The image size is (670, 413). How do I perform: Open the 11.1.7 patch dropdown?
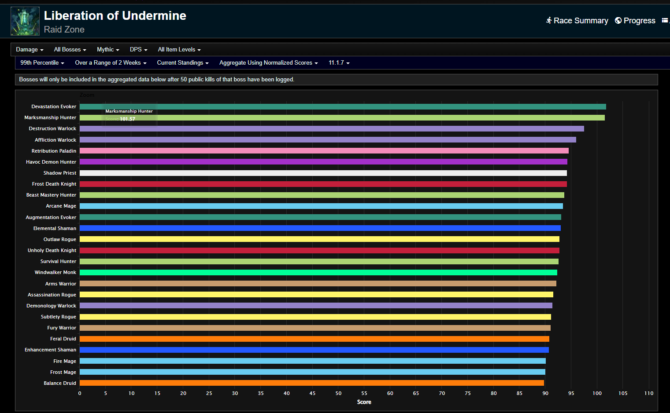click(x=339, y=63)
